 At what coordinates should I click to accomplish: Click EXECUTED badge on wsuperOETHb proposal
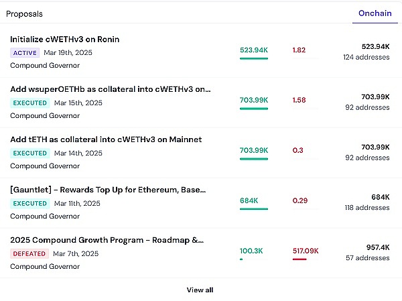click(x=30, y=103)
